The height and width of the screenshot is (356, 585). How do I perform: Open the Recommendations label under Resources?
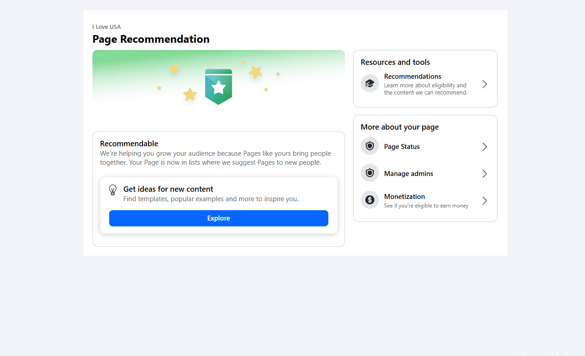pyautogui.click(x=413, y=77)
